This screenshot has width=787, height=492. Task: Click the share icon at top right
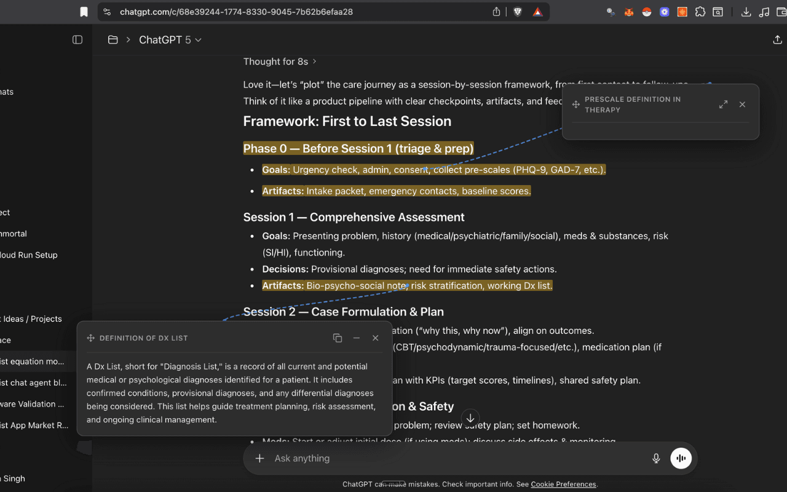point(777,40)
